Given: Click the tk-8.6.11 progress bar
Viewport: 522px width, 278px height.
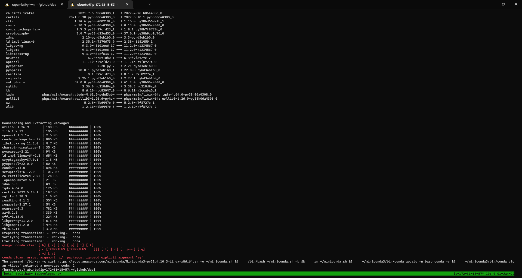Looking at the screenshot, I should pos(78,229).
